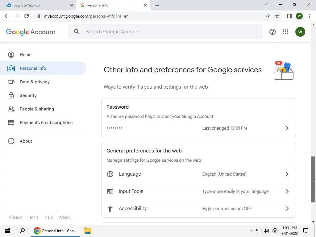
Task: Bookmark this page with star icon
Action: pyautogui.click(x=277, y=16)
